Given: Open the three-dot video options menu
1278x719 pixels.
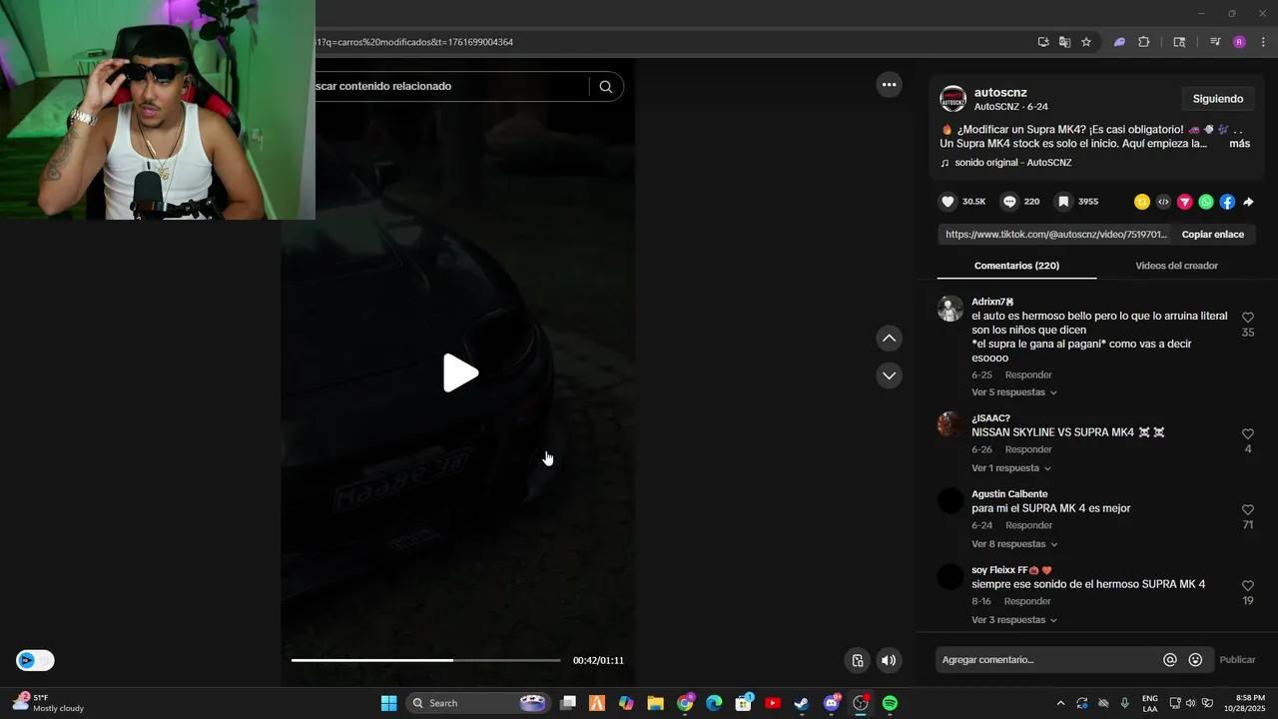Looking at the screenshot, I should (889, 85).
